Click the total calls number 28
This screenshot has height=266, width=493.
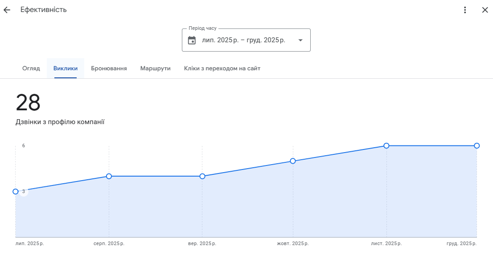point(28,103)
